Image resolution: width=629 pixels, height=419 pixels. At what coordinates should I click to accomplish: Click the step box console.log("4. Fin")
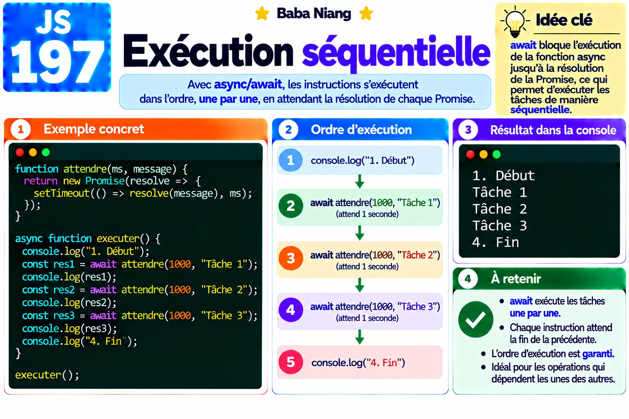tap(360, 362)
